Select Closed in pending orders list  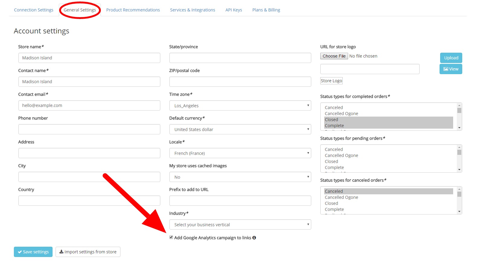[x=389, y=161]
